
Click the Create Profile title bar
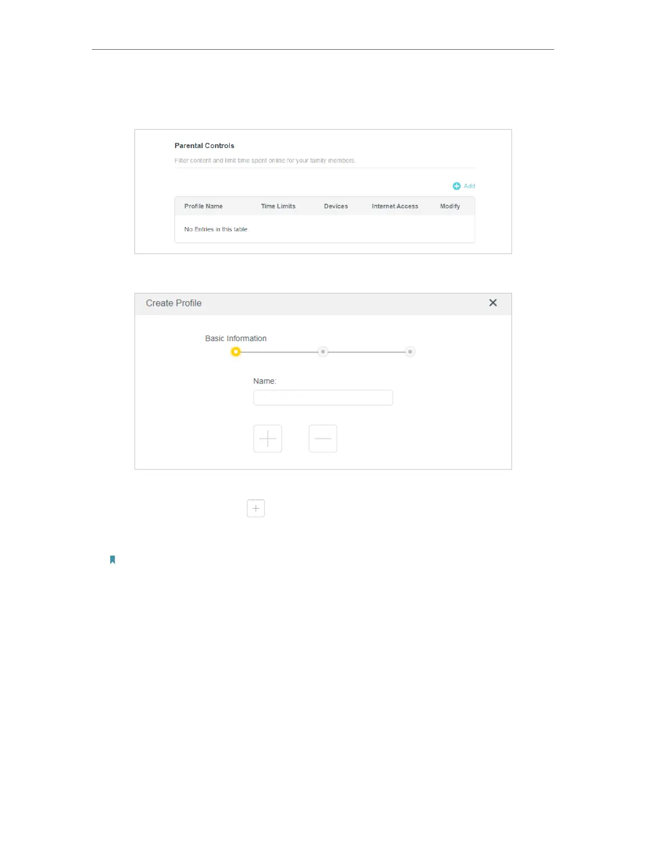(323, 304)
